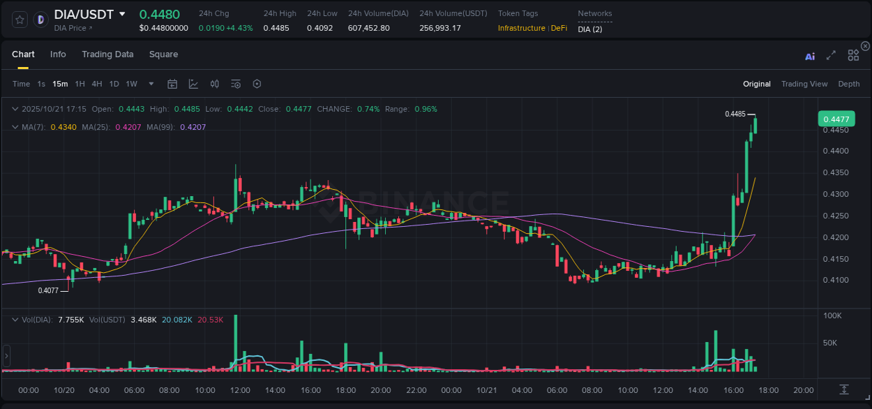Open the DeFi token tag link
The height and width of the screenshot is (409, 872).
point(558,29)
